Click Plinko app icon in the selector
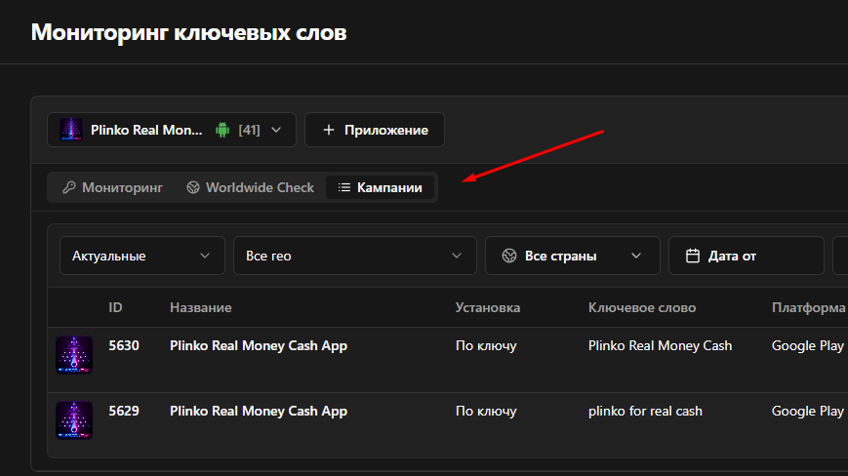 coord(71,130)
